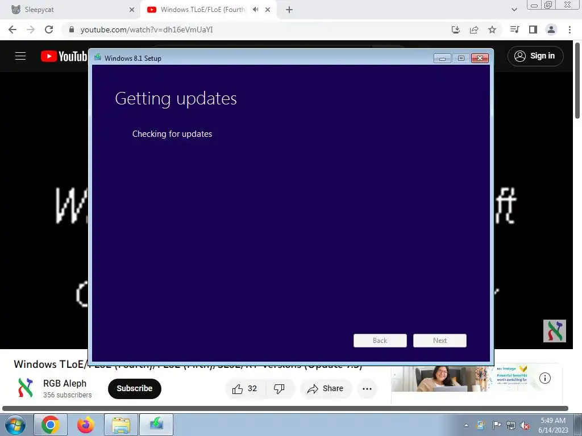
Task: Click the Chrome forward arrow
Action: coord(31,30)
